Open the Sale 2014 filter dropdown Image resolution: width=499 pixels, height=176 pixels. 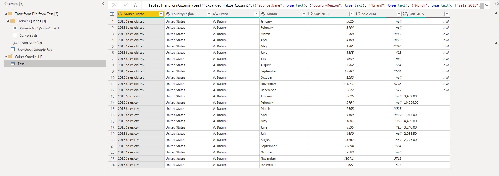pos(399,14)
